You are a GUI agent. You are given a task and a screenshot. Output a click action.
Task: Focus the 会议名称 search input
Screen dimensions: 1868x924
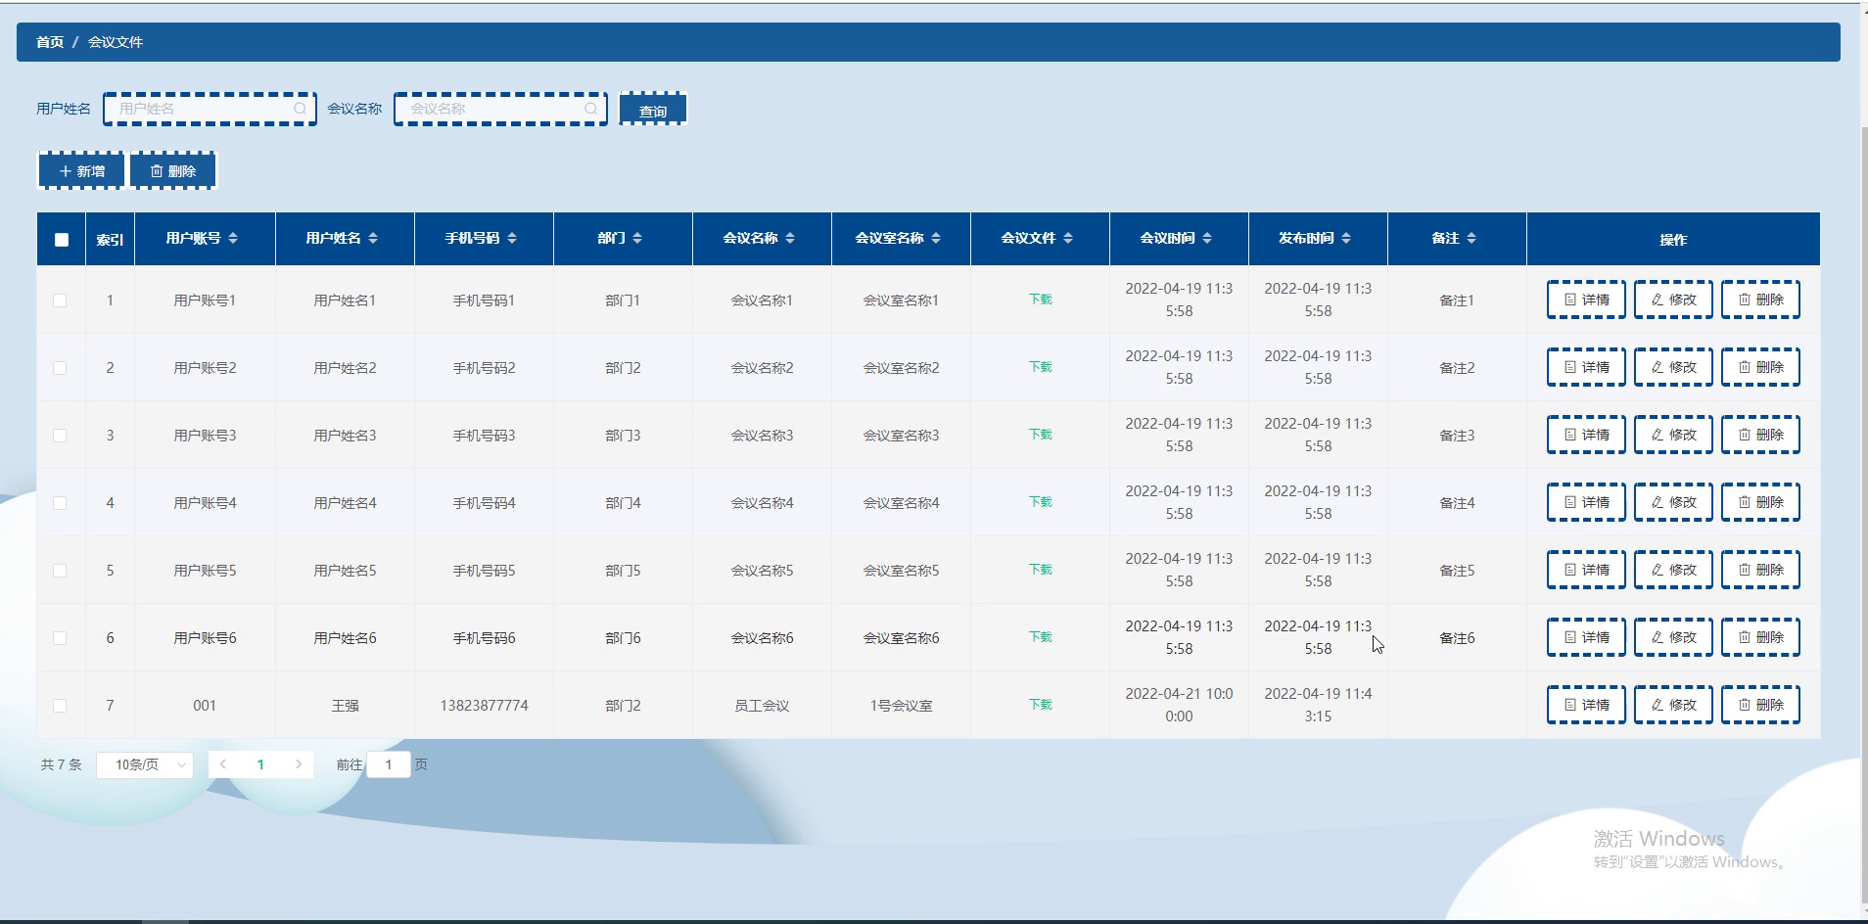click(500, 109)
